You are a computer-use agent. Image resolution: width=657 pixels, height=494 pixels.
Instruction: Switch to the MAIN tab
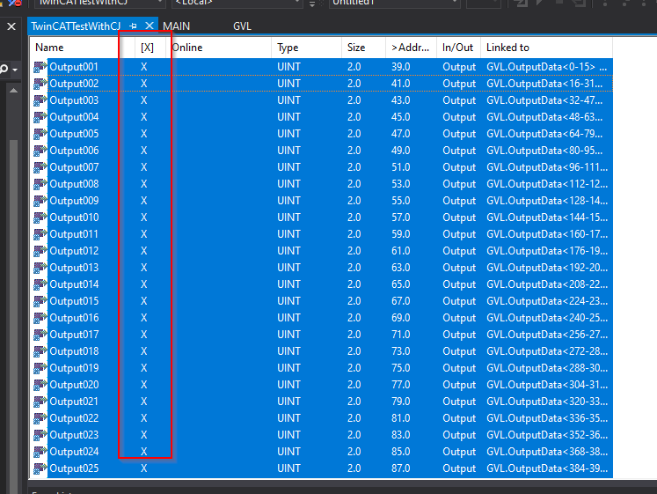click(x=176, y=26)
